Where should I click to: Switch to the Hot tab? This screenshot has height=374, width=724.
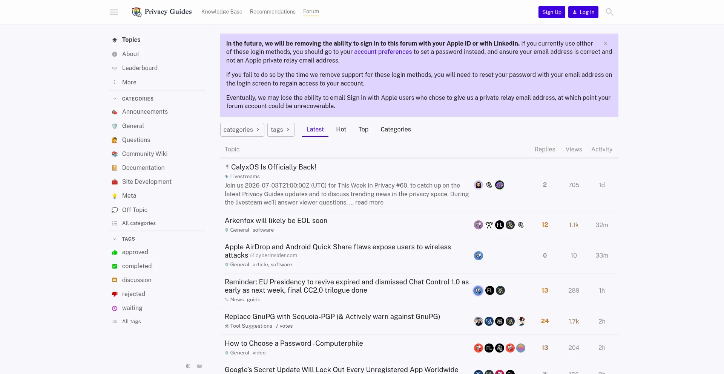[341, 129]
